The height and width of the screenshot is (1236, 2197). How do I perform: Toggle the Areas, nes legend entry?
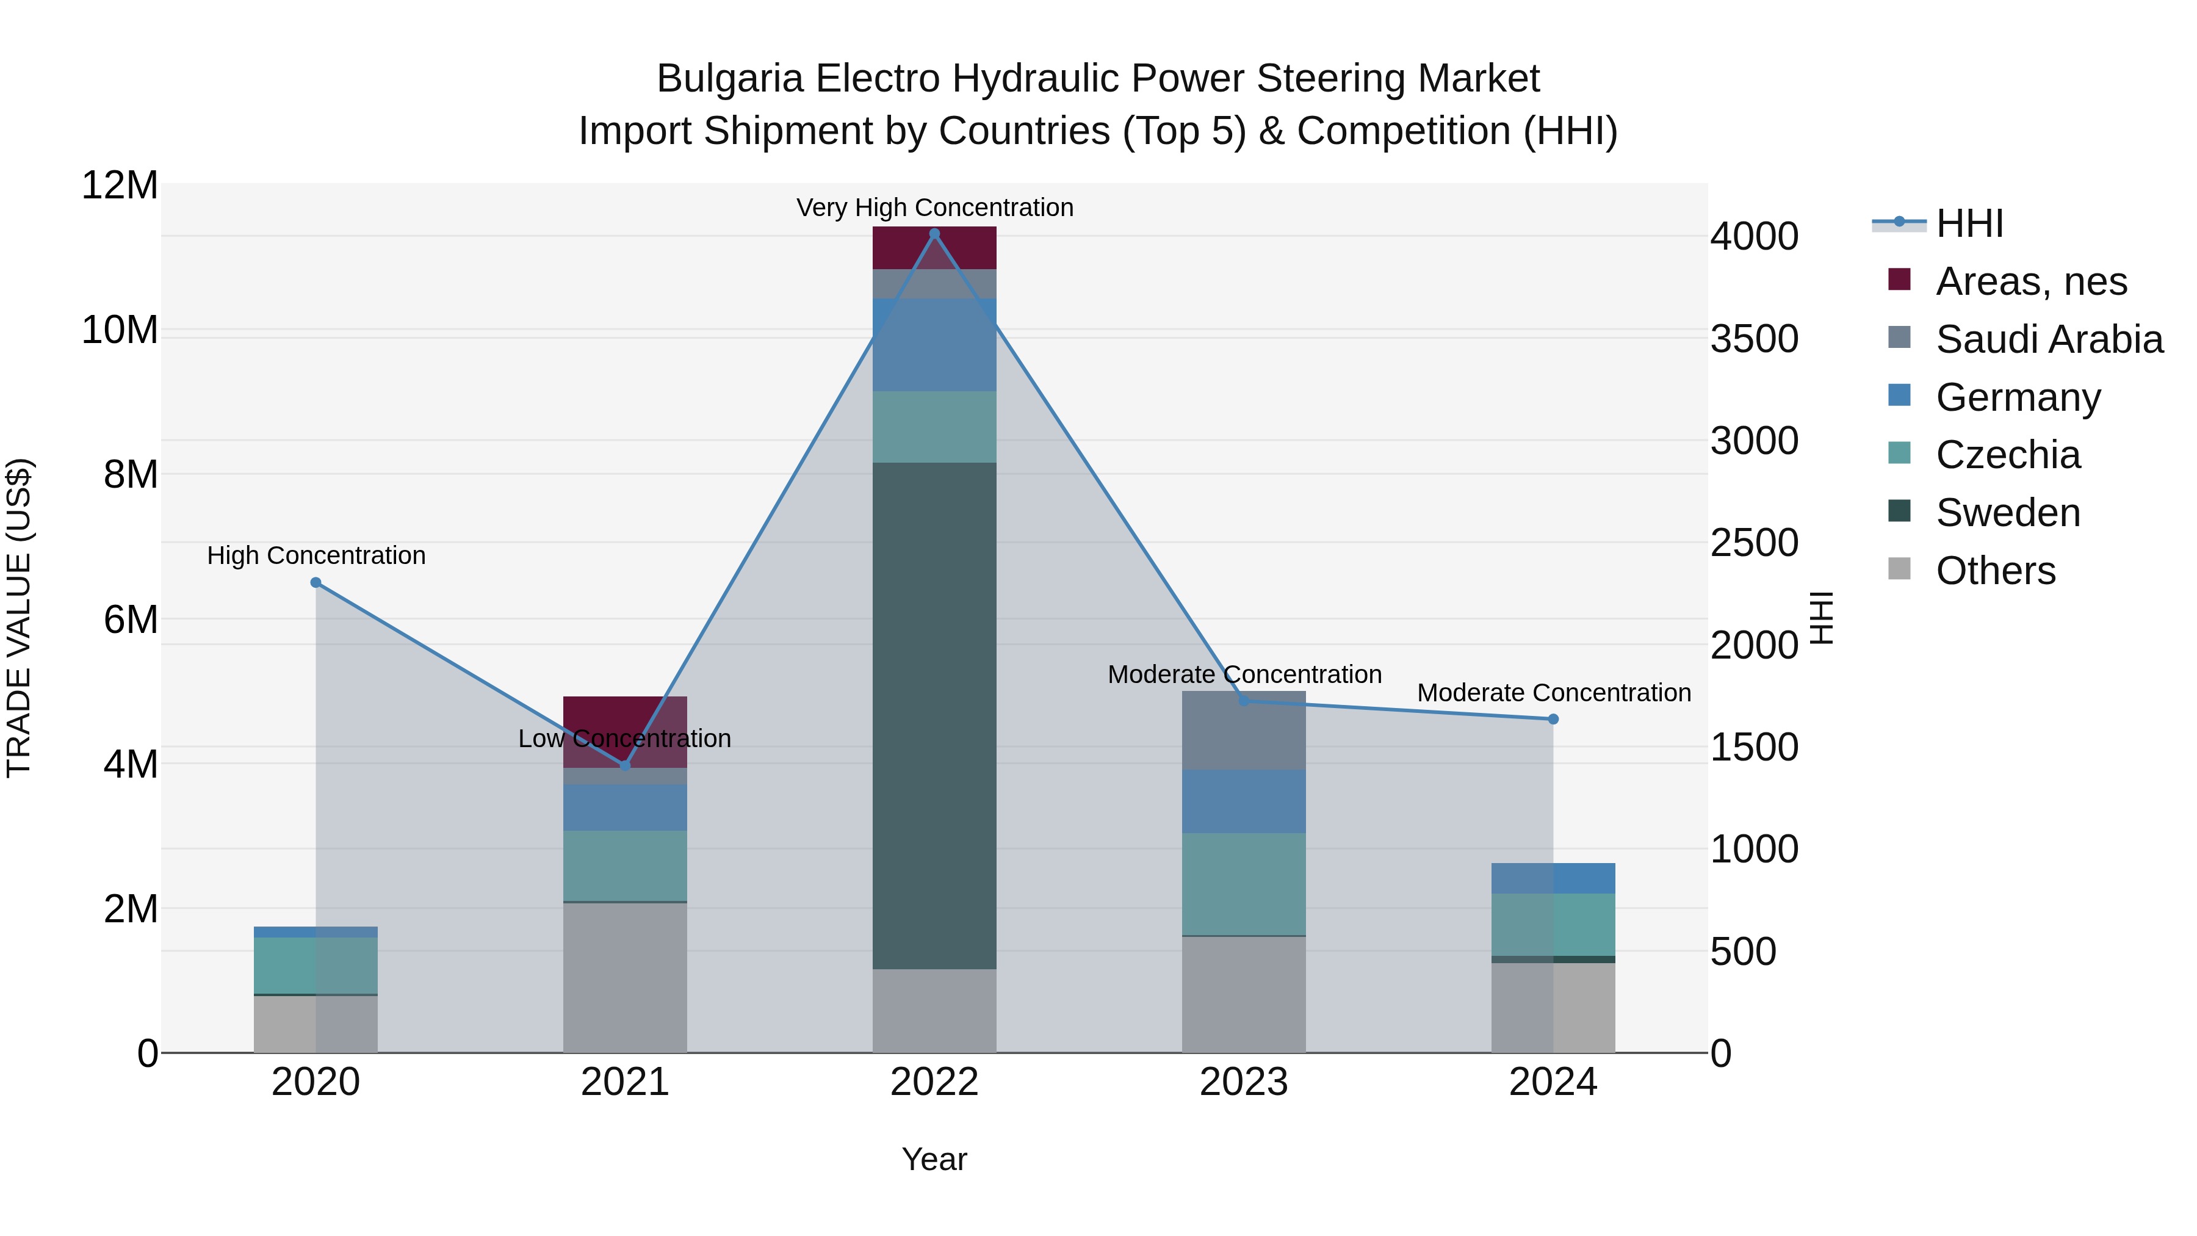2008,281
